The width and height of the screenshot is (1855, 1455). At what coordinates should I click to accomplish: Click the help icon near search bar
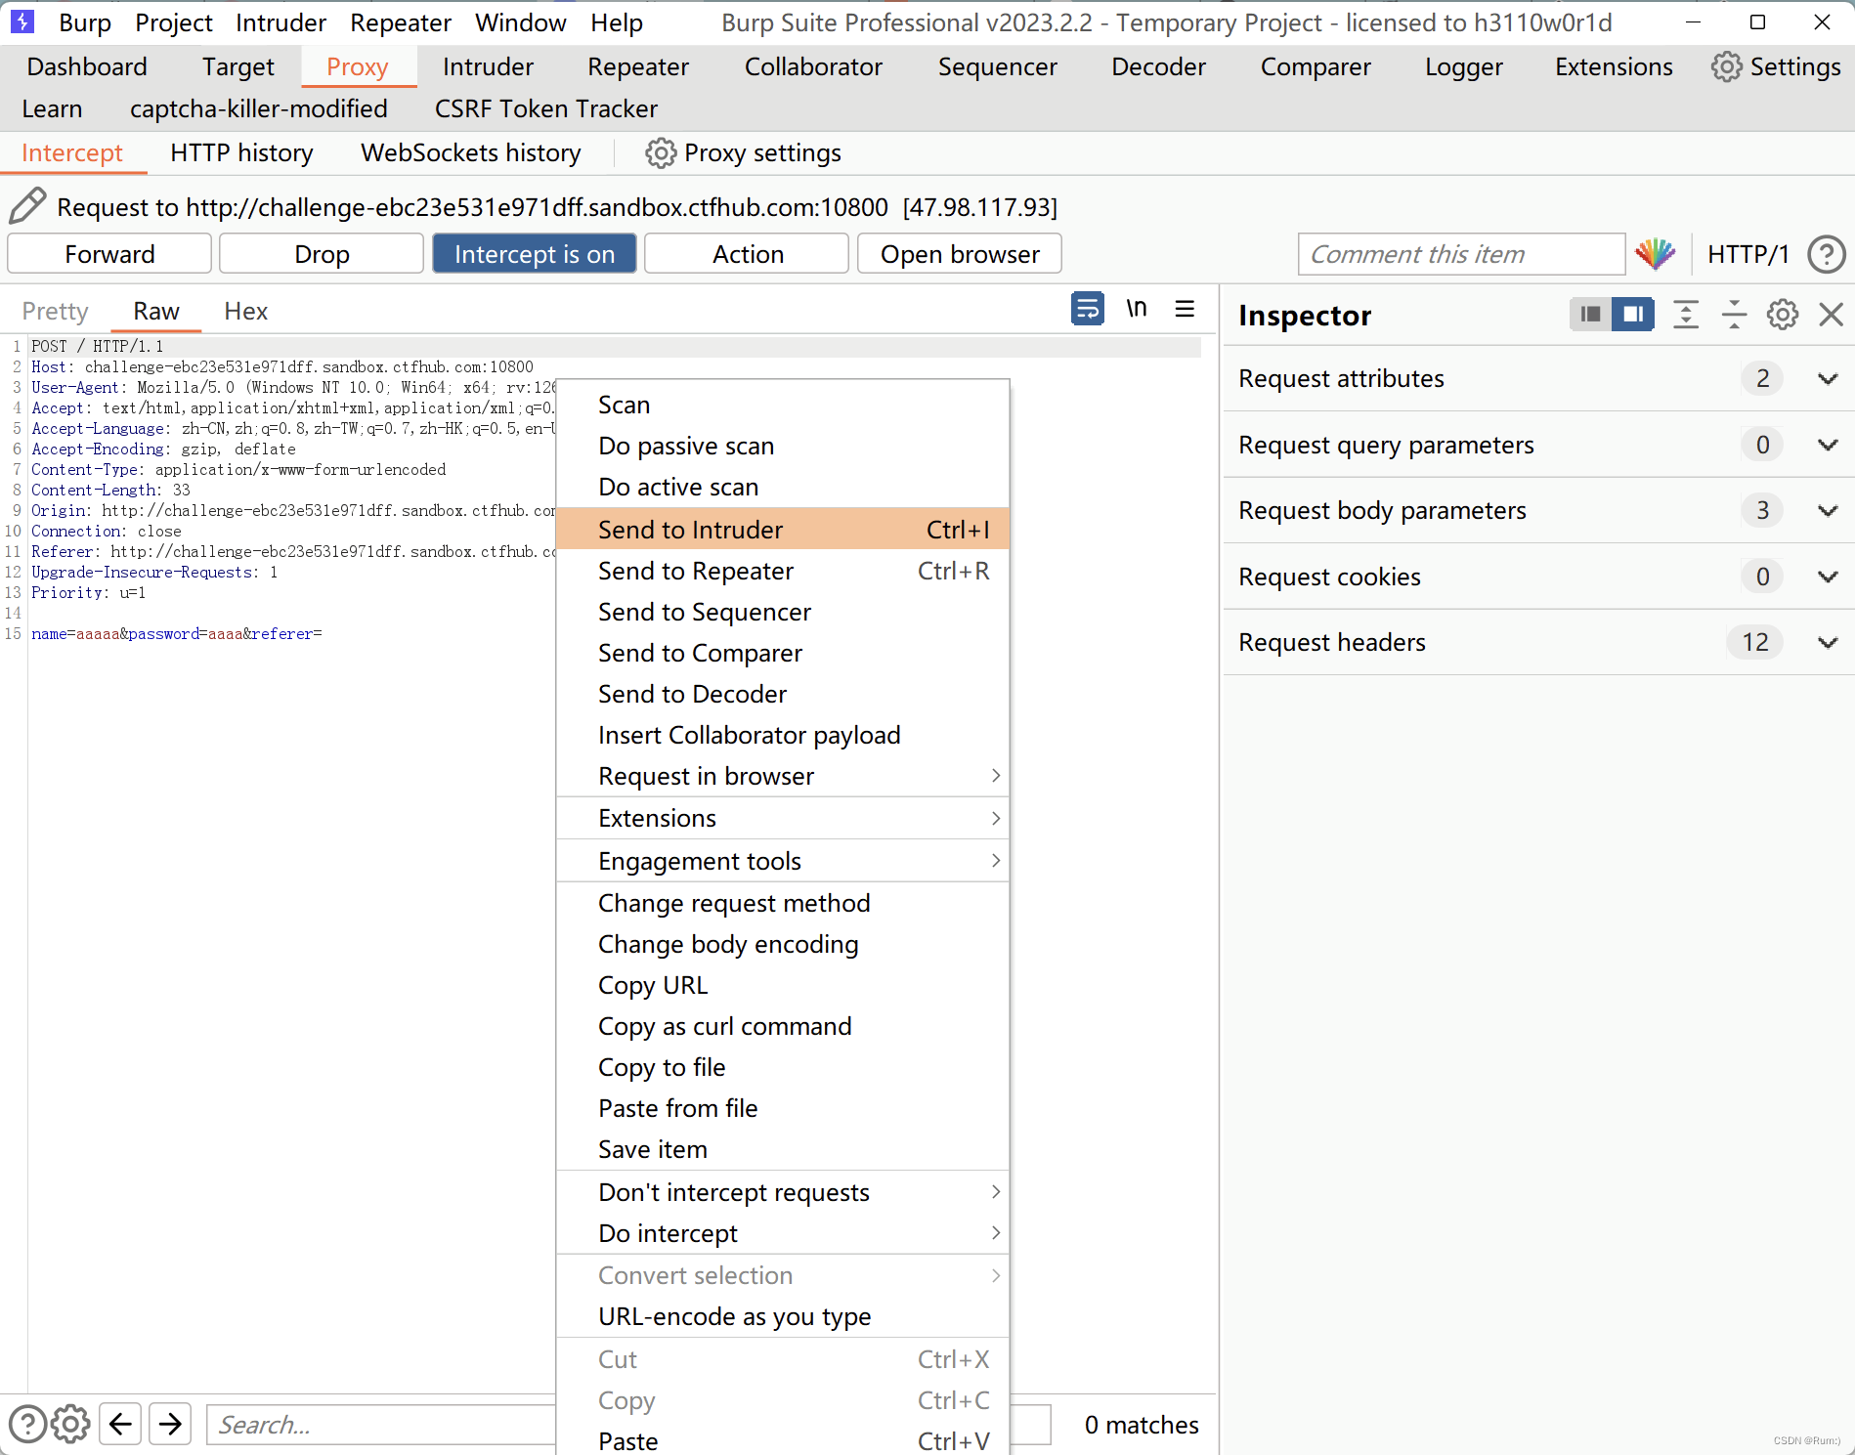(27, 1424)
